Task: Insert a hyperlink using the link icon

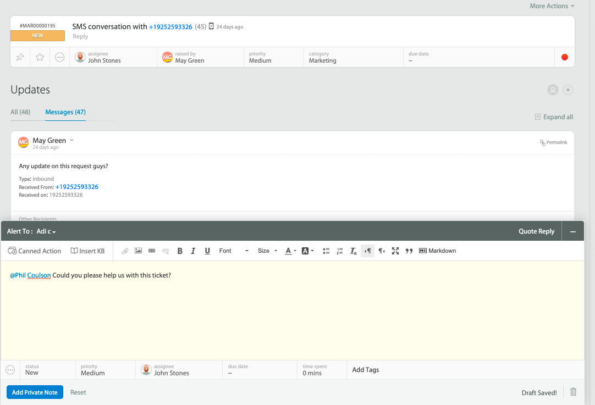Action: pyautogui.click(x=152, y=251)
